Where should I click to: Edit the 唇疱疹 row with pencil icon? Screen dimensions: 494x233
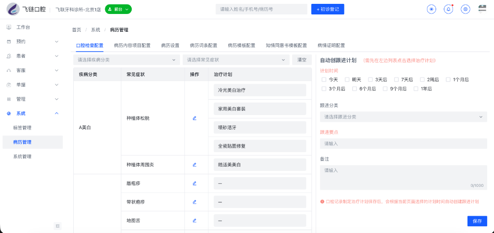(194, 183)
